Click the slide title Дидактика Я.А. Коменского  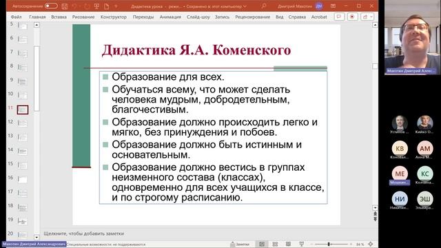point(196,50)
